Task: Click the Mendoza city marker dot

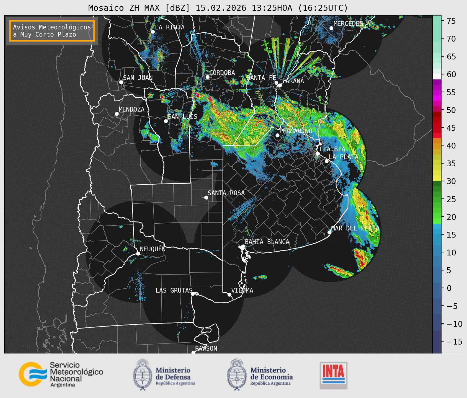Action: tap(117, 114)
